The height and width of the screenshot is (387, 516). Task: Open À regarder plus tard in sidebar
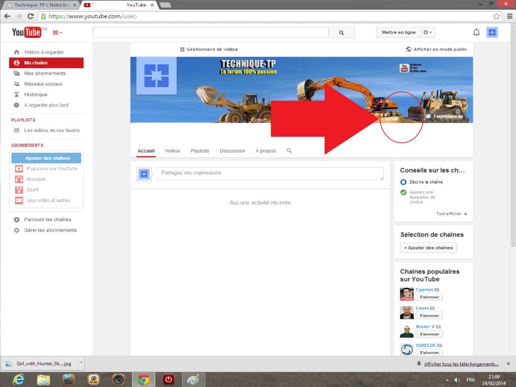point(46,105)
